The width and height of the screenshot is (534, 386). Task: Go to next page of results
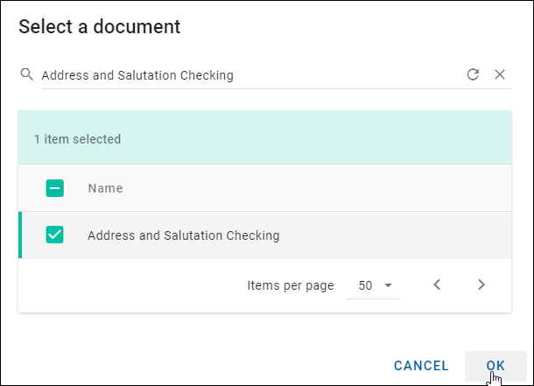[x=481, y=284]
